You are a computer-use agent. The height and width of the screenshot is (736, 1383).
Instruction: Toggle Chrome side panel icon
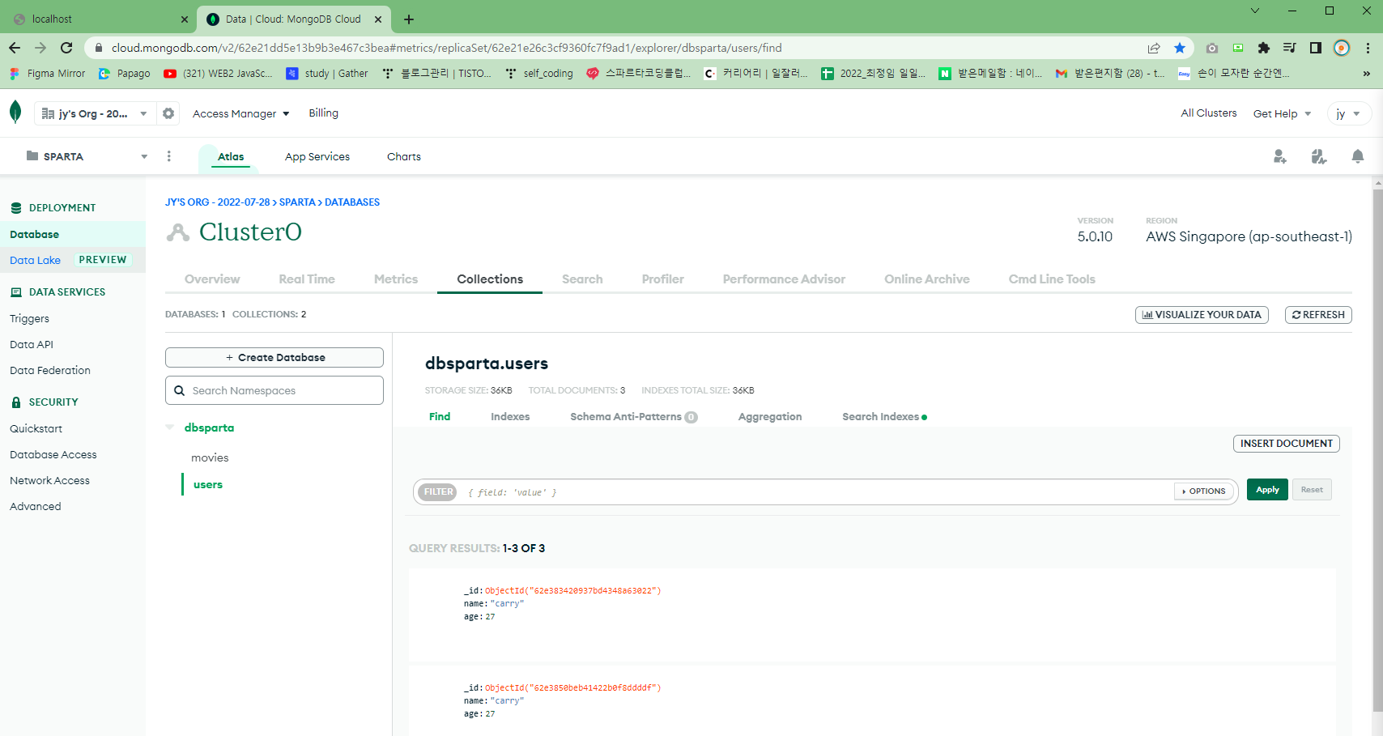[x=1316, y=48]
